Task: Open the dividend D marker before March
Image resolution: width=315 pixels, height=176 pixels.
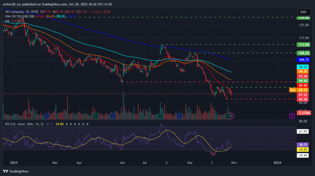Action: (x=46, y=116)
